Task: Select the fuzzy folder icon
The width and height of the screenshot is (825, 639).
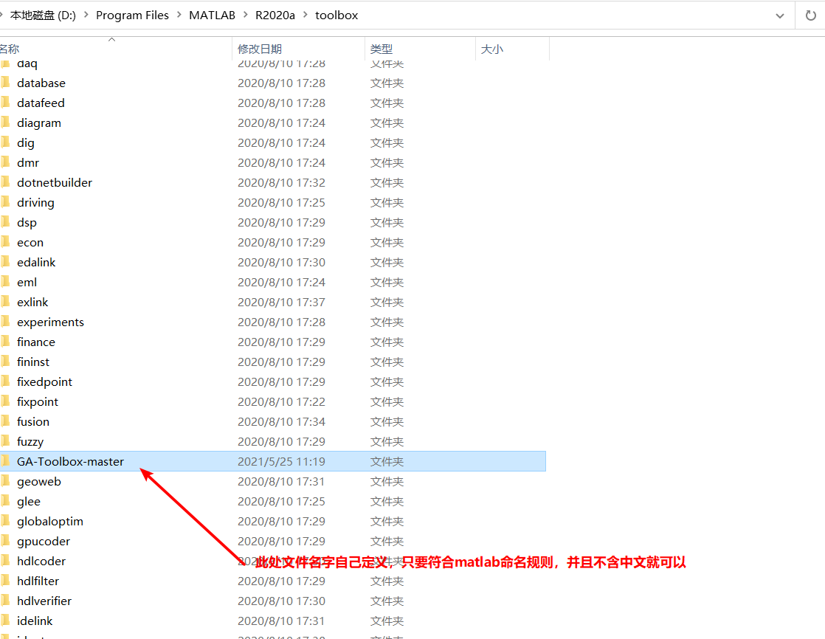Action: tap(5, 441)
